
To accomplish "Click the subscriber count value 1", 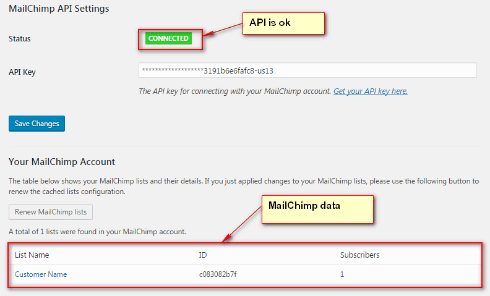I will 342,274.
